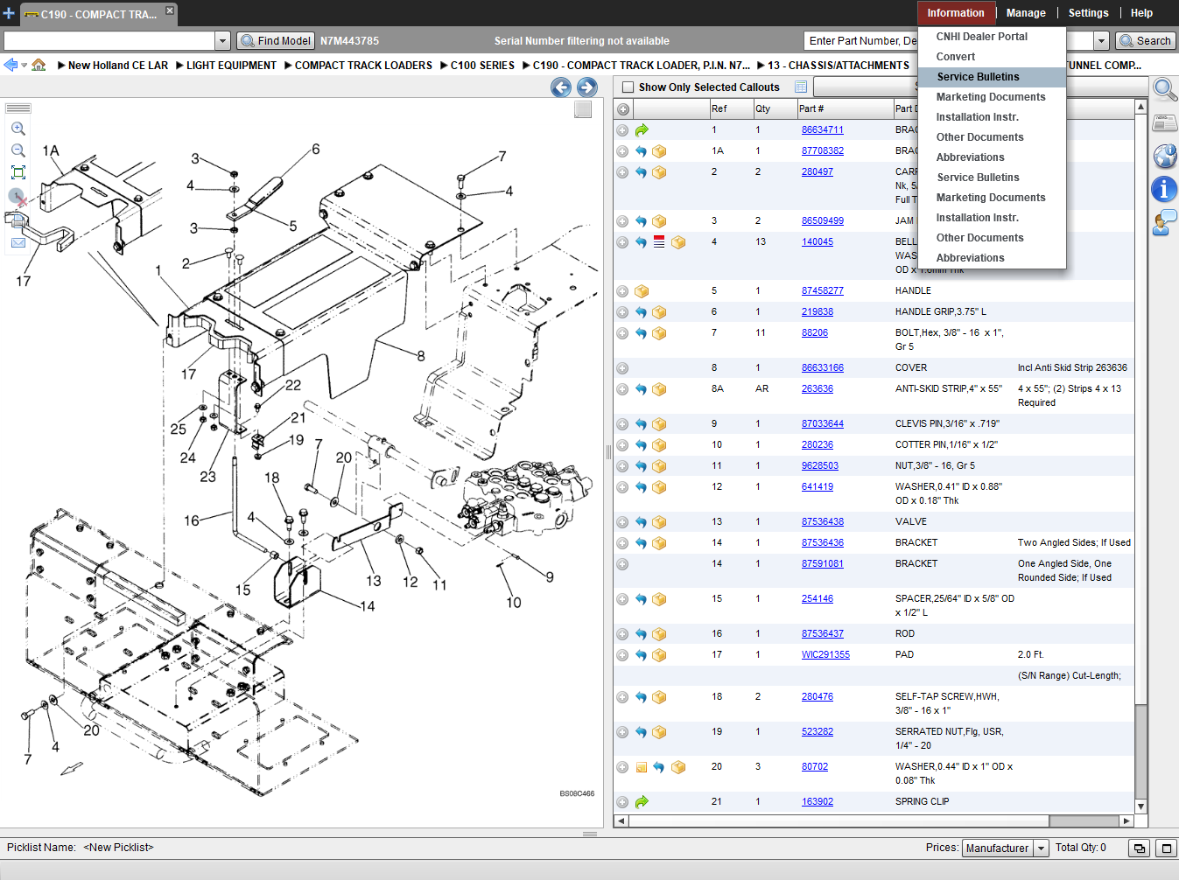
Task: Print the diagram using the printer icon
Action: click(x=17, y=220)
